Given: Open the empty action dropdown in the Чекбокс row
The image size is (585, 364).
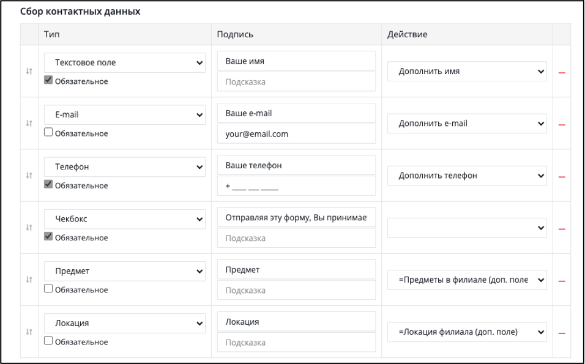Looking at the screenshot, I should [x=467, y=228].
